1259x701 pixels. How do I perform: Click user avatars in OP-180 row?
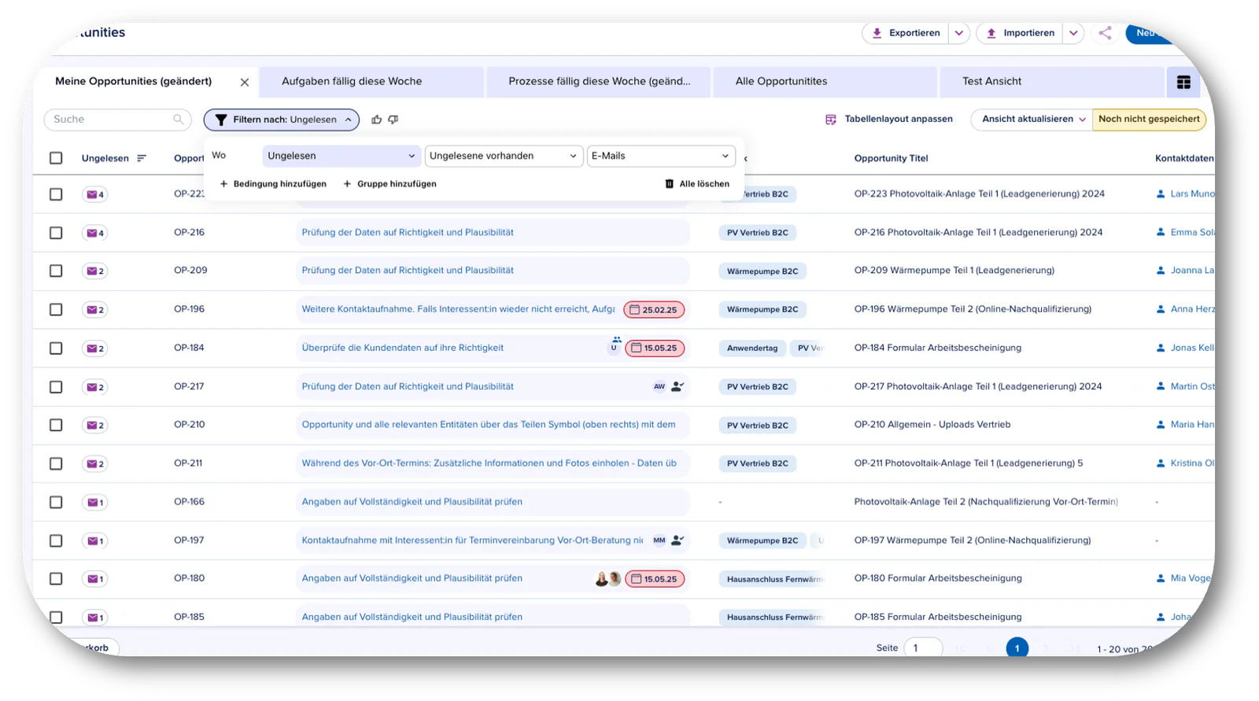coord(608,579)
